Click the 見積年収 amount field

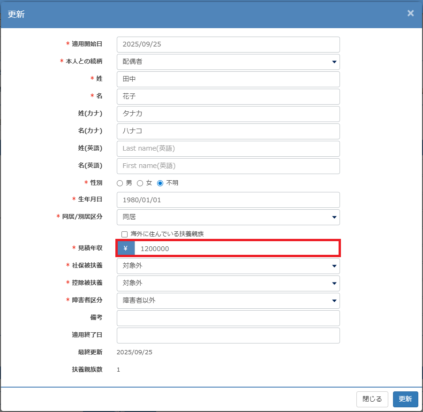(236, 249)
